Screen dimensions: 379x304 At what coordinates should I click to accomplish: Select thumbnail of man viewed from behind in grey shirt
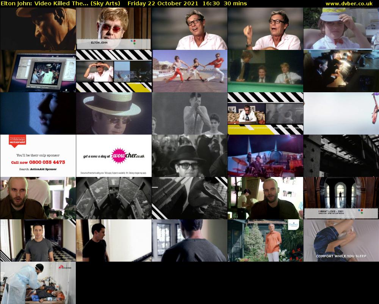pyautogui.click(x=189, y=240)
